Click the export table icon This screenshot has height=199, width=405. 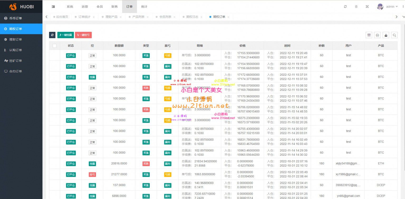pyautogui.click(x=386, y=35)
